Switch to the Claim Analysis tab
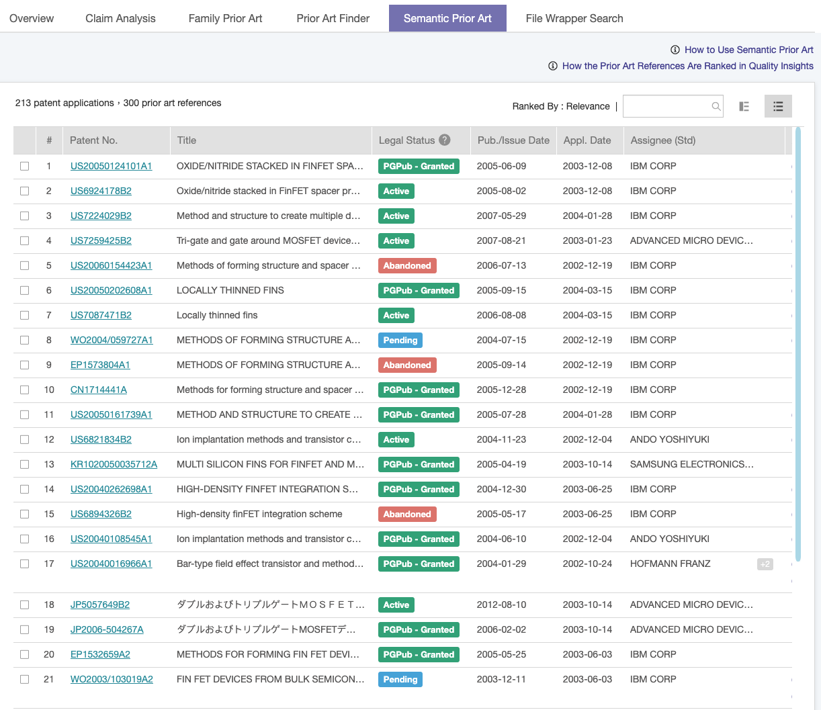Screen dimensions: 821x710 pos(120,18)
